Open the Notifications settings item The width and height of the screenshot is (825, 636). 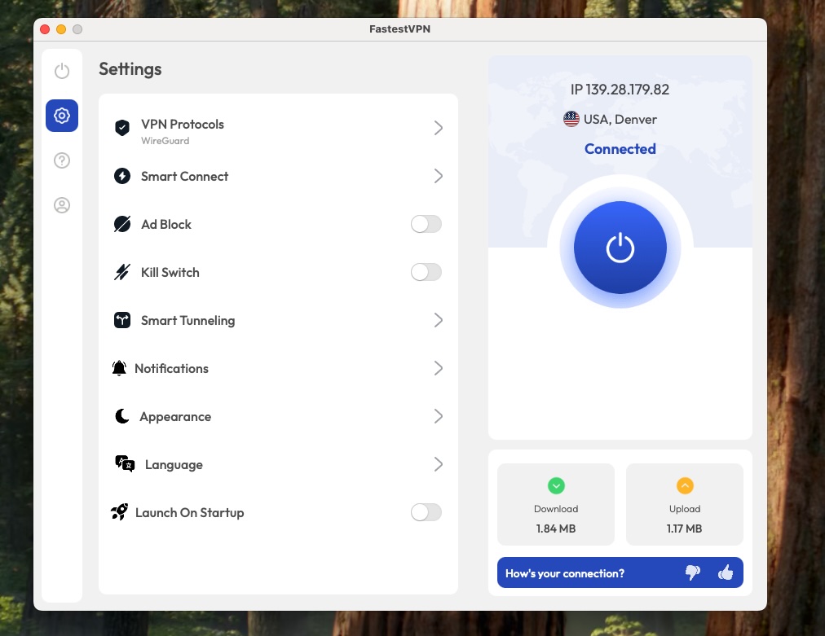click(171, 368)
